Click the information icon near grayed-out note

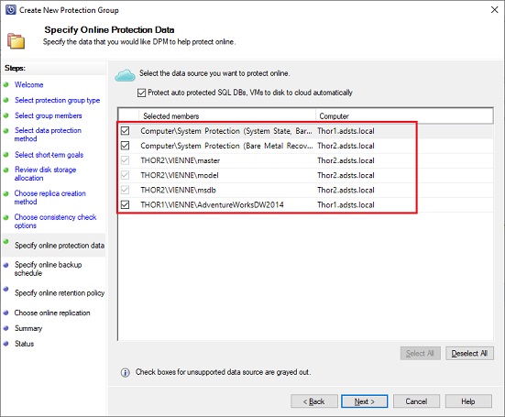[126, 373]
